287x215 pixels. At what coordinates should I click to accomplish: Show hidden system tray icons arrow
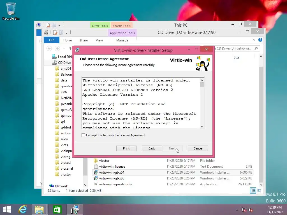click(237, 210)
